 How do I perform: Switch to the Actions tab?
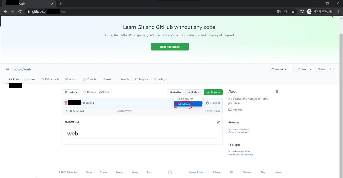[x=71, y=79]
